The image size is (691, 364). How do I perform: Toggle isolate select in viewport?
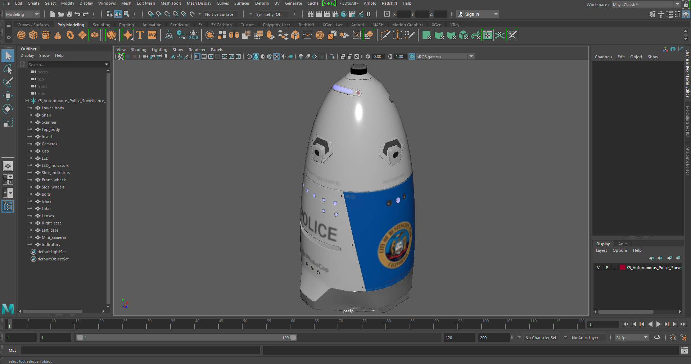332,56
